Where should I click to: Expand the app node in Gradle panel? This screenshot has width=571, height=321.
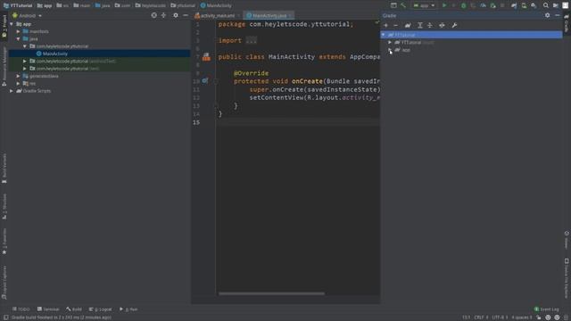[390, 50]
